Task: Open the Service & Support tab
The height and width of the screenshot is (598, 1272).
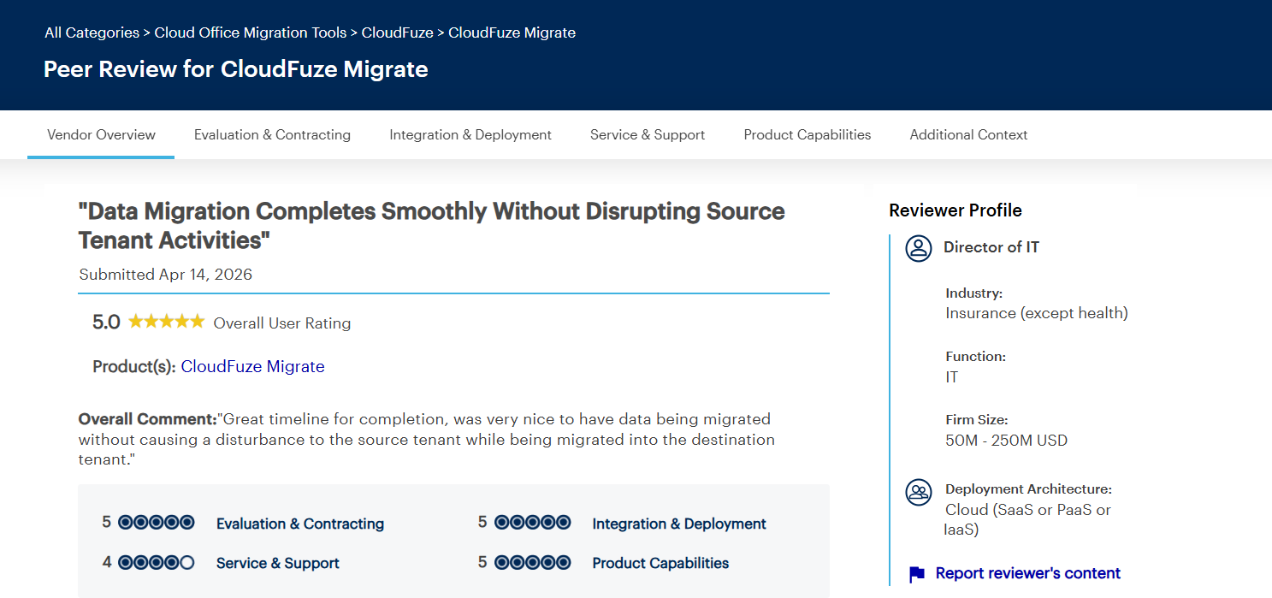Action: click(x=648, y=134)
